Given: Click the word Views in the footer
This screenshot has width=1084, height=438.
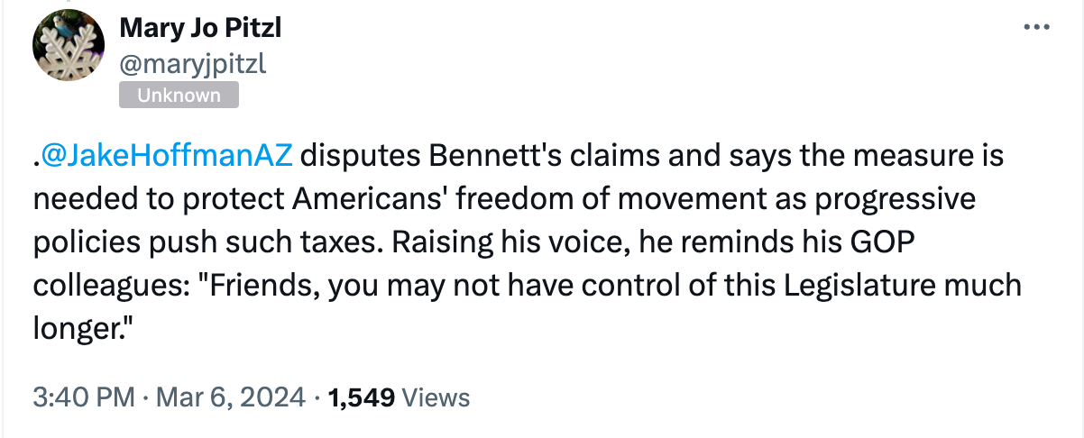Looking at the screenshot, I should (436, 397).
